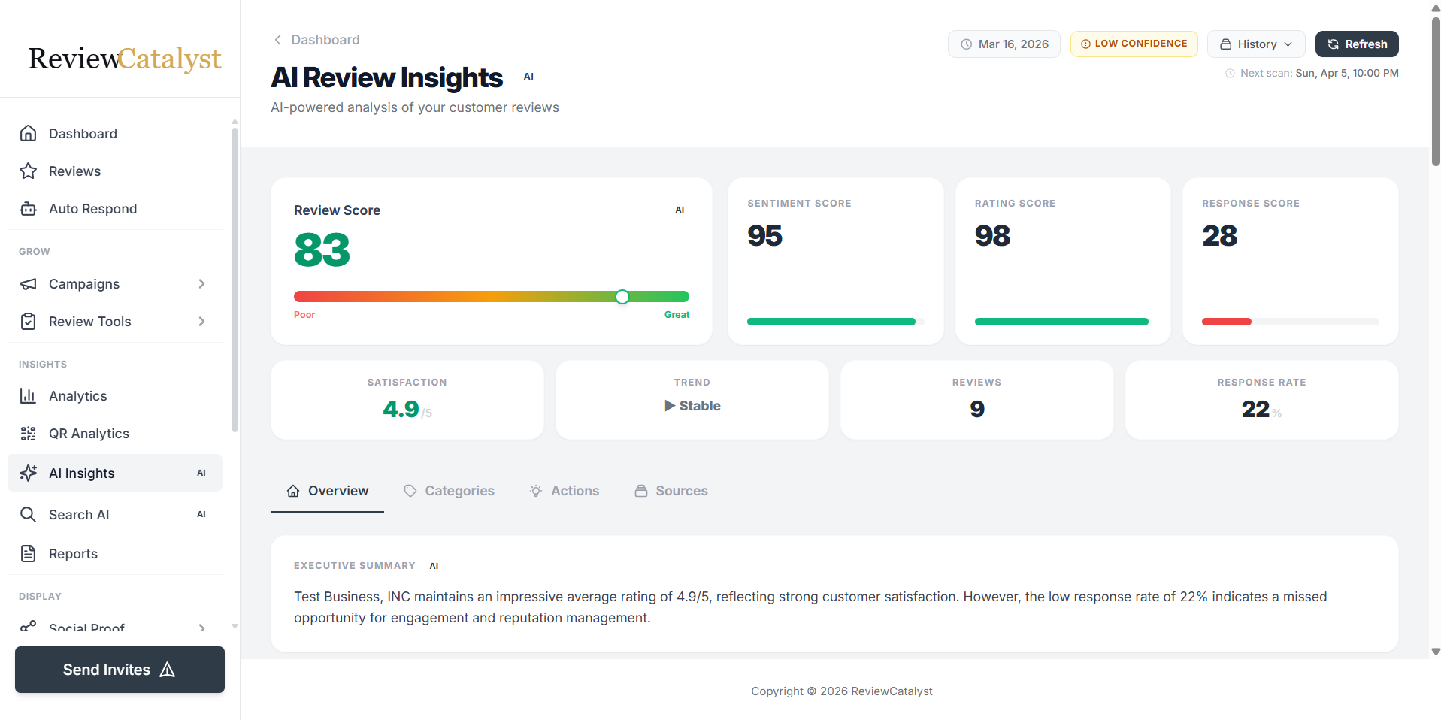Image resolution: width=1441 pixels, height=720 pixels.
Task: Expand the Campaigns submenu
Action: point(201,283)
